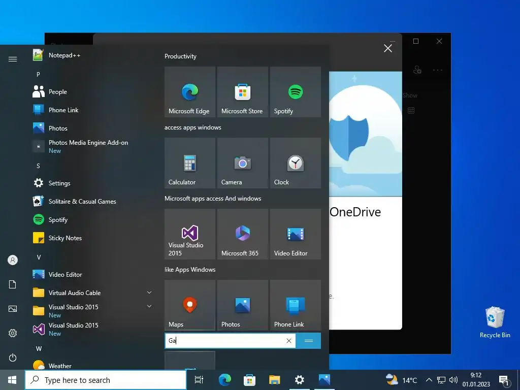
Task: Open Notepad++ from the app list
Action: coord(93,55)
